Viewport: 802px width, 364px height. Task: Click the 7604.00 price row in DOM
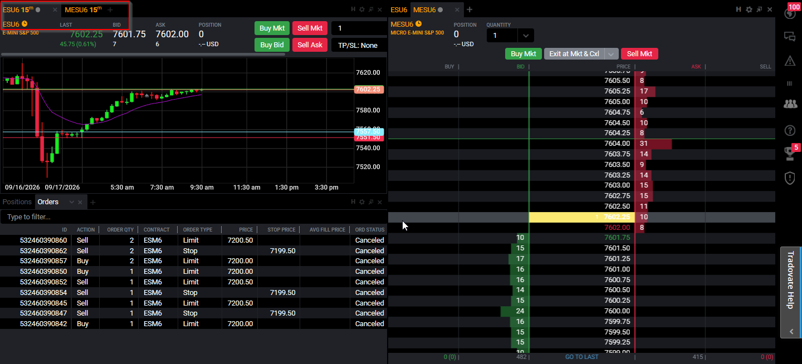(x=581, y=144)
